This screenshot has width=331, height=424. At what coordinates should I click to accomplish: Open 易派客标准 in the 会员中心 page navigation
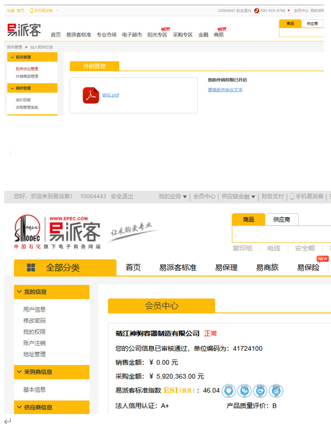(x=178, y=268)
